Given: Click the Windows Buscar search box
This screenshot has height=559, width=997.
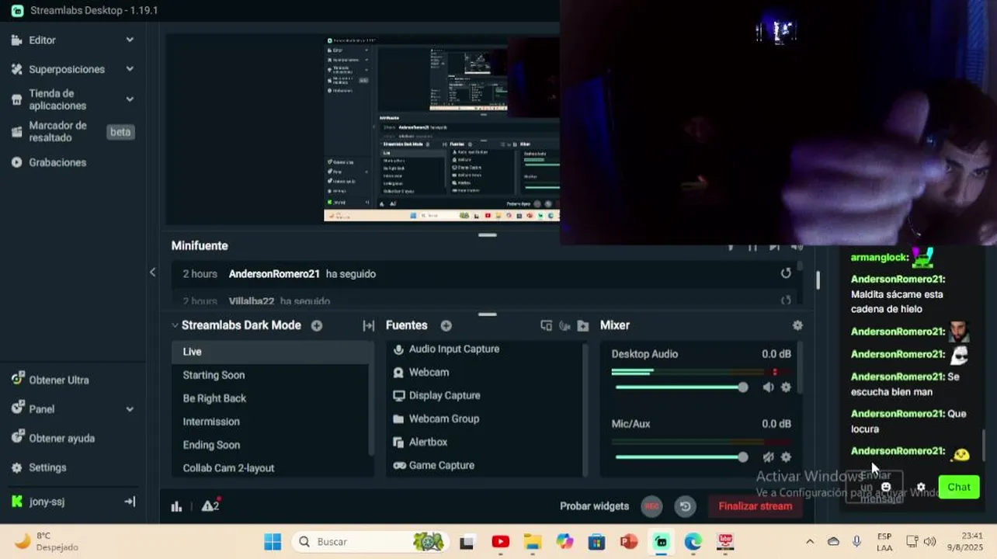Looking at the screenshot, I should click(x=370, y=541).
